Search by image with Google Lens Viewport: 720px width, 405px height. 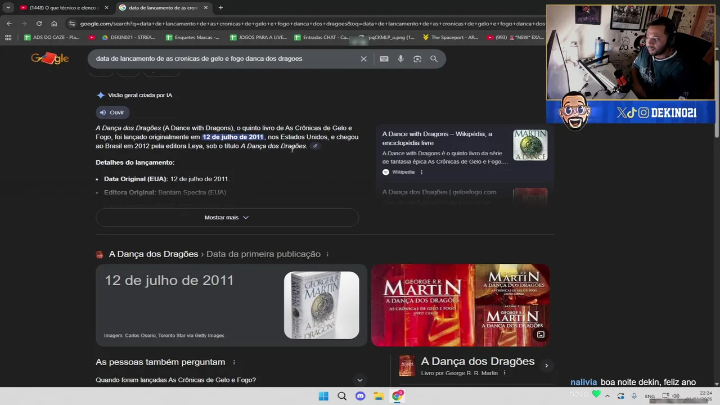point(417,58)
